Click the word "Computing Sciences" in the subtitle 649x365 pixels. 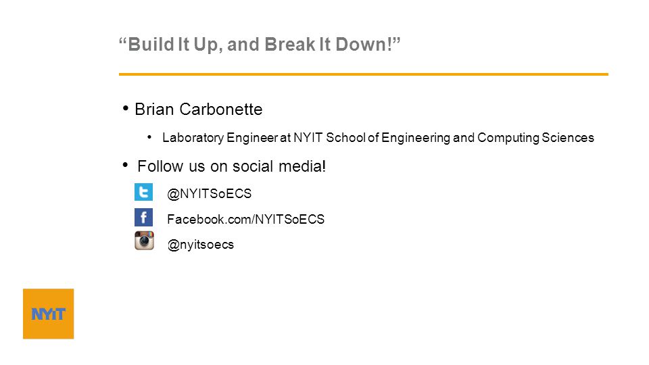click(535, 137)
